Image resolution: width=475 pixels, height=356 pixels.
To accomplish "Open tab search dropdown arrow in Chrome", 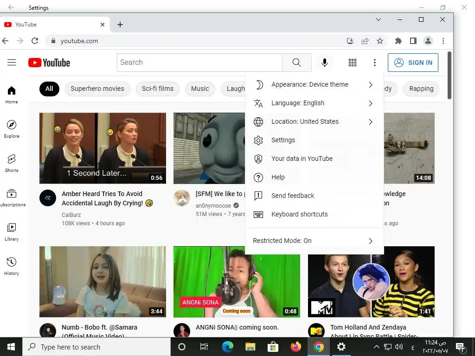I will click(x=379, y=19).
